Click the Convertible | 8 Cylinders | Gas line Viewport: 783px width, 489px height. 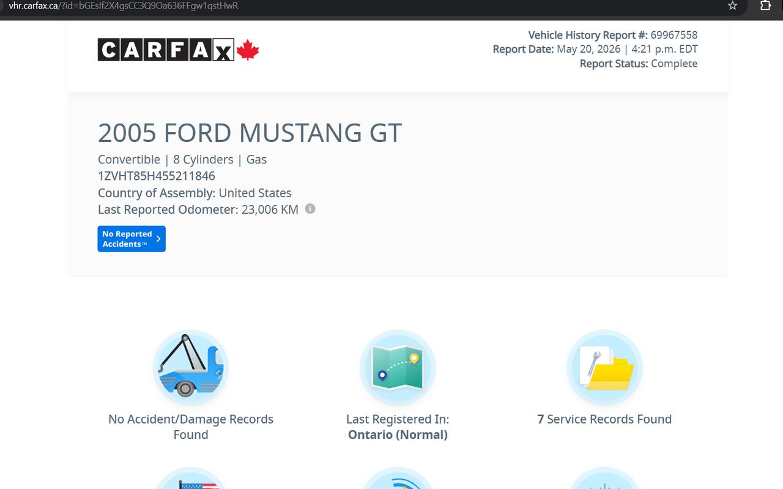(x=182, y=160)
